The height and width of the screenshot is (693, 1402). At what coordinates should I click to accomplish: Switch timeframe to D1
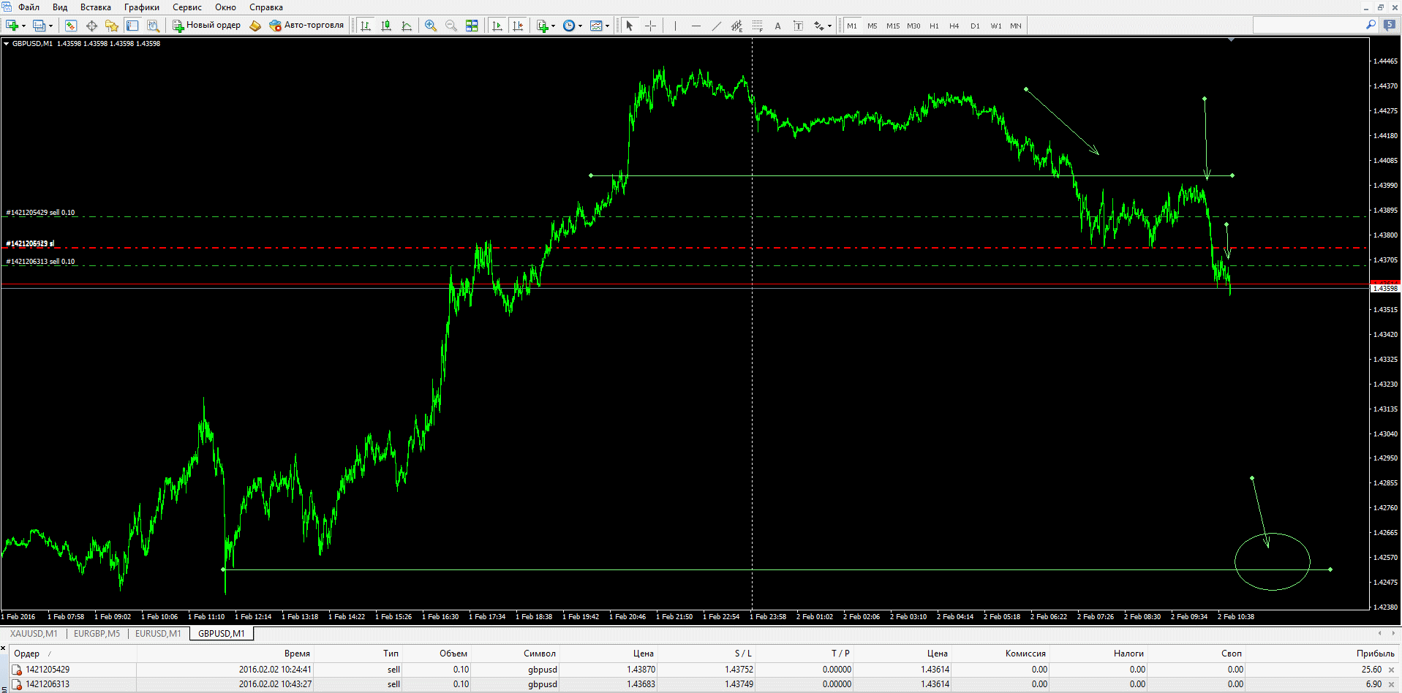(x=975, y=26)
